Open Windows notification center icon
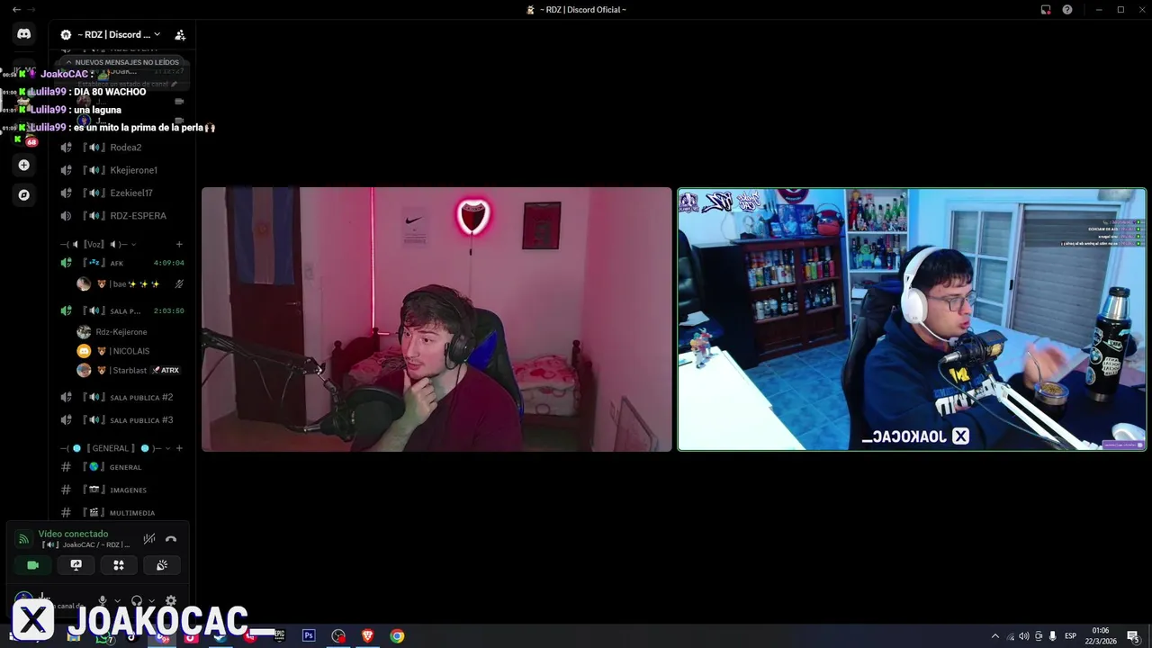 tap(1133, 636)
